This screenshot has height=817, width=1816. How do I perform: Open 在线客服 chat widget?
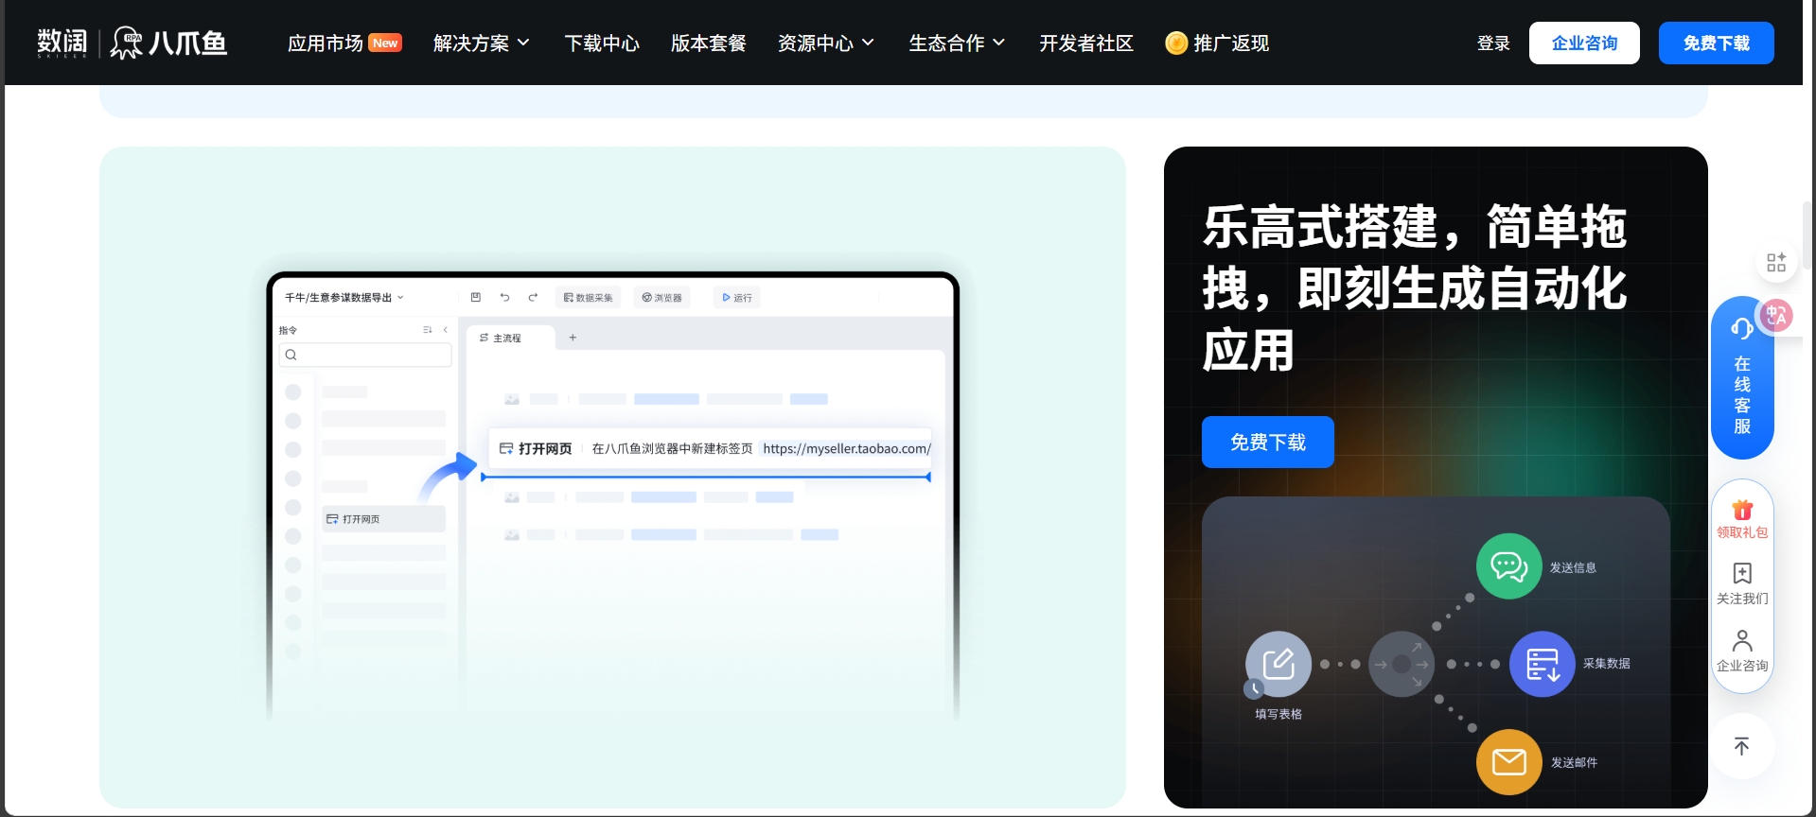point(1741,378)
